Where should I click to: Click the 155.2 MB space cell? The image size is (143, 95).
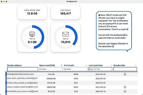coord(51,91)
